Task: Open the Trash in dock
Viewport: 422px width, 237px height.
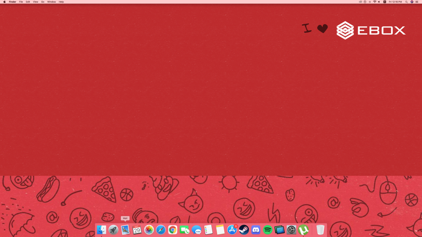Action: pos(320,230)
